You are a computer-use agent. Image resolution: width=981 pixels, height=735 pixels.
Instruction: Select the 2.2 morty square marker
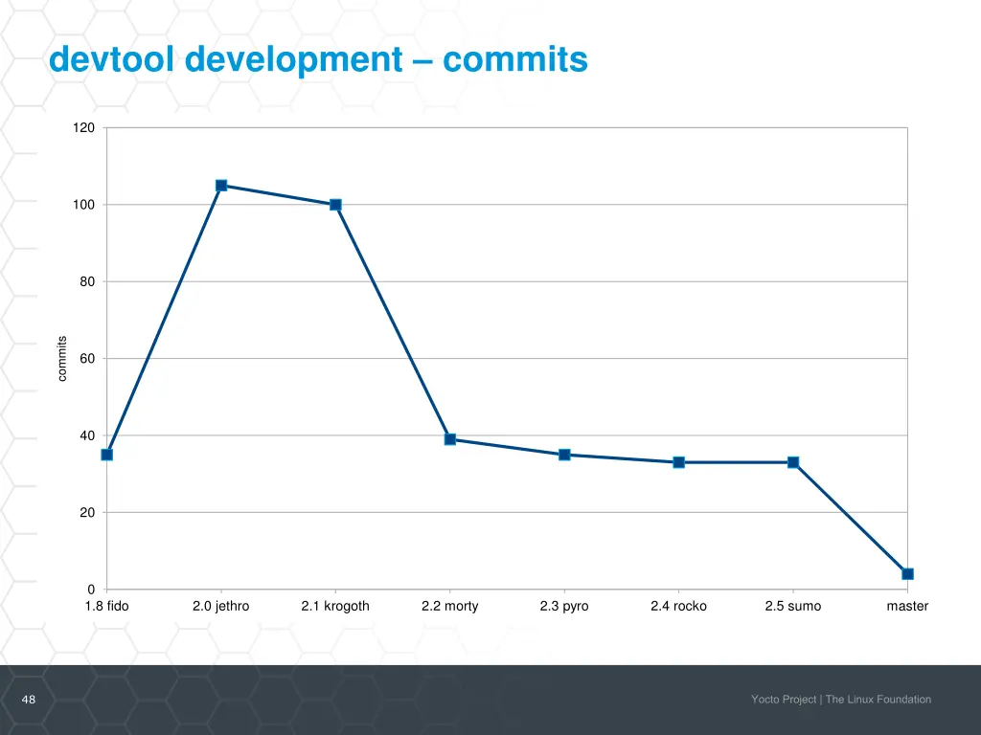[x=450, y=439]
